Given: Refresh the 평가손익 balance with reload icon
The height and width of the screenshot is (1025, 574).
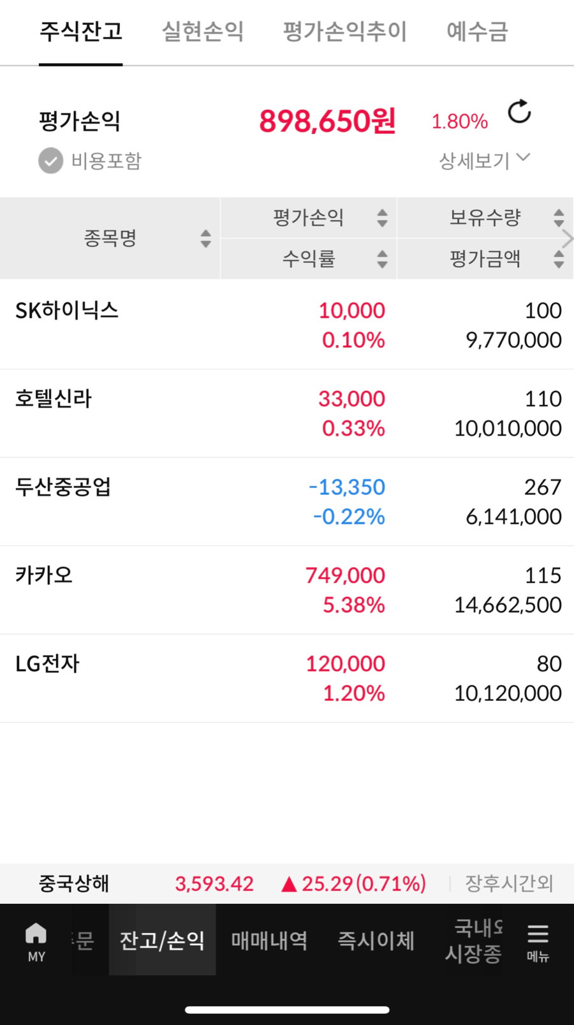Looking at the screenshot, I should [519, 112].
